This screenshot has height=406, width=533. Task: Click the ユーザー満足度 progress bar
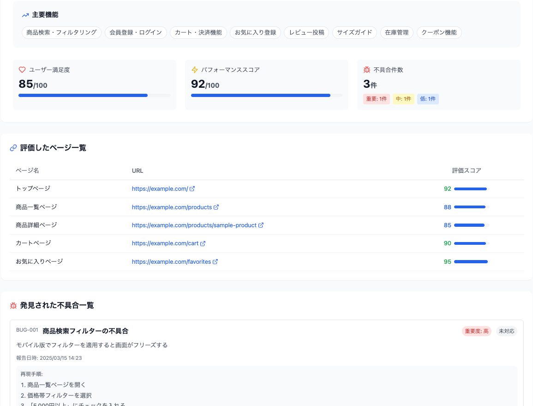(94, 95)
